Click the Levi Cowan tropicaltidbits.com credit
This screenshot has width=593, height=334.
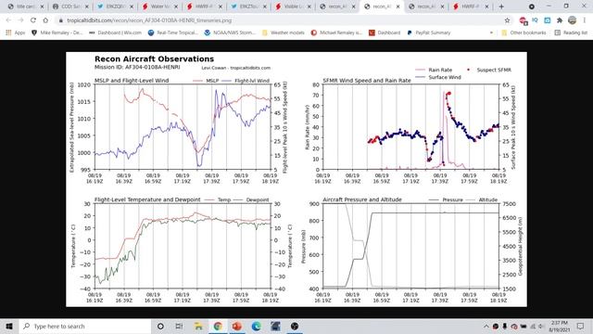pyautogui.click(x=236, y=68)
